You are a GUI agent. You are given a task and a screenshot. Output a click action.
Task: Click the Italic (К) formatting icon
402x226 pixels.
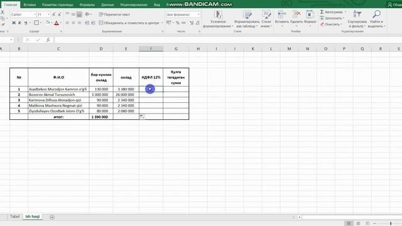[19, 23]
